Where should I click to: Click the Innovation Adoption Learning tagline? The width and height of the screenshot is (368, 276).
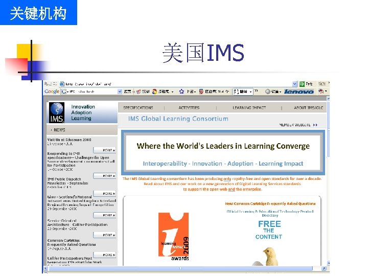pyautogui.click(x=83, y=112)
